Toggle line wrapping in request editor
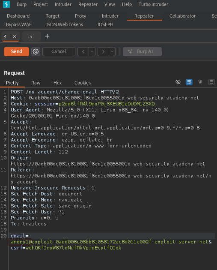The width and height of the screenshot is (217, 270). pyautogui.click(x=189, y=82)
